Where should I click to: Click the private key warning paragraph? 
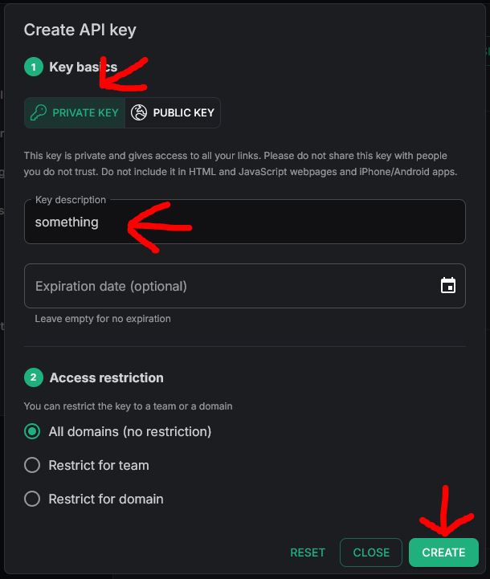point(241,163)
